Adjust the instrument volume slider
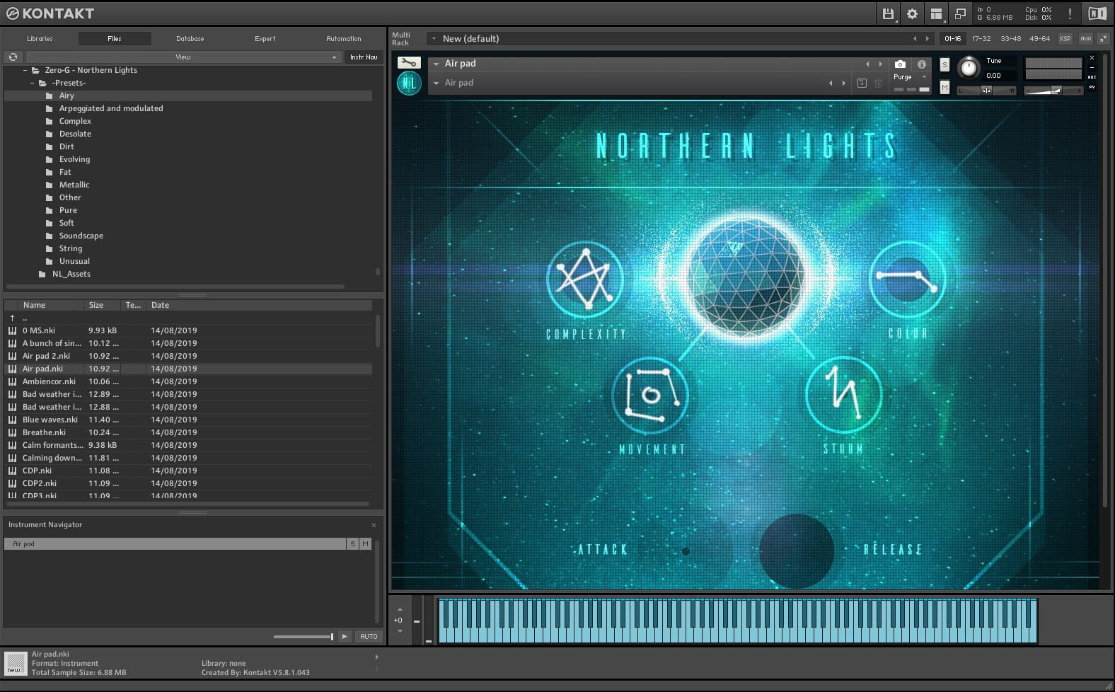 point(1053,90)
